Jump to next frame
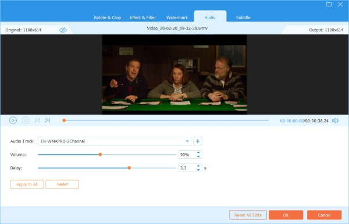Screen dimensions: 349x224 click(x=48, y=120)
